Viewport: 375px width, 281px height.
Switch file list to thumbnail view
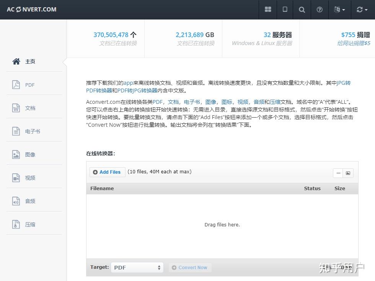coord(348,173)
